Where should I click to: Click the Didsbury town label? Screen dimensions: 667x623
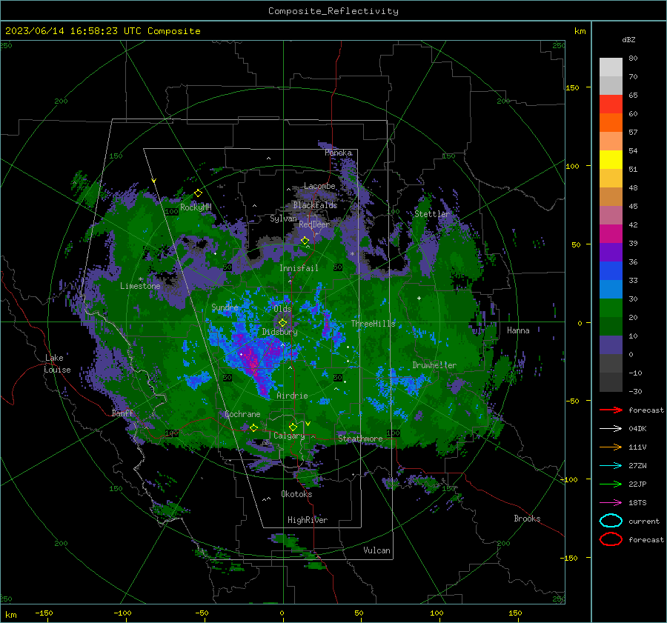point(279,332)
